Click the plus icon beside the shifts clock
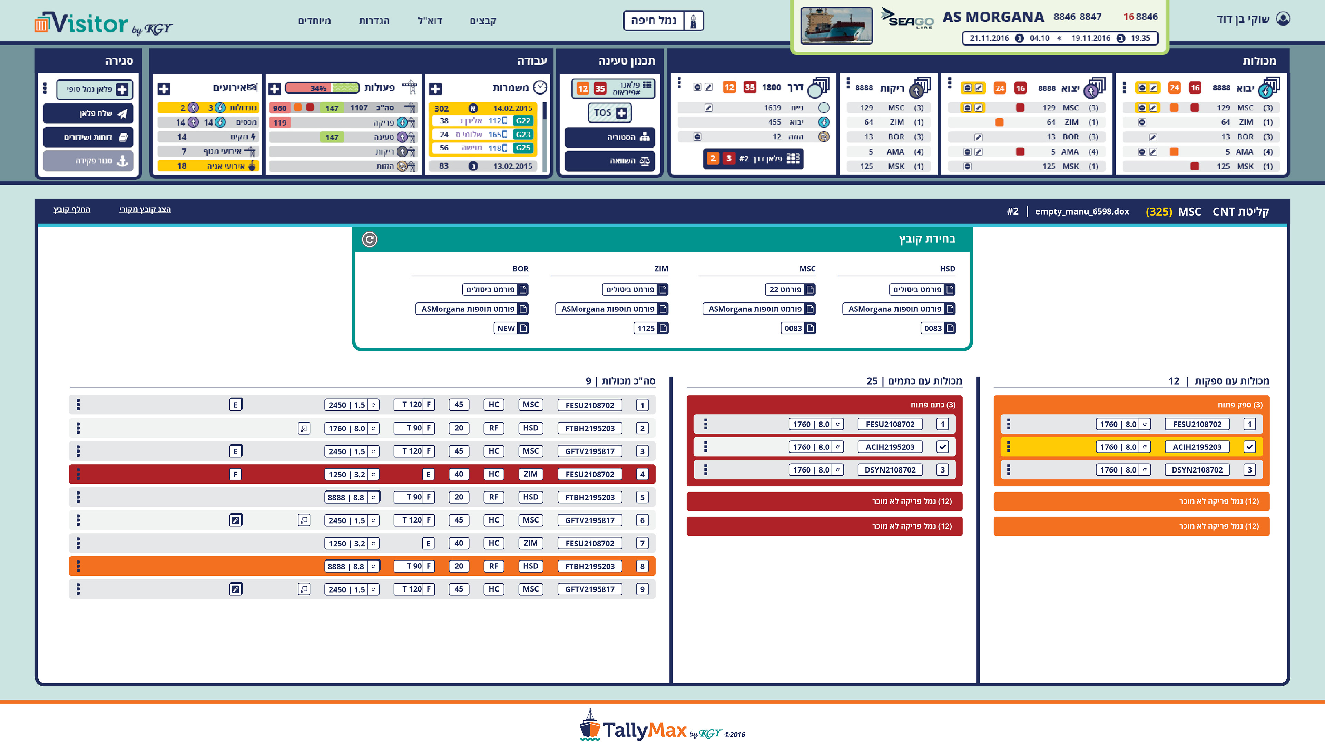Image resolution: width=1325 pixels, height=745 pixels. (x=435, y=88)
